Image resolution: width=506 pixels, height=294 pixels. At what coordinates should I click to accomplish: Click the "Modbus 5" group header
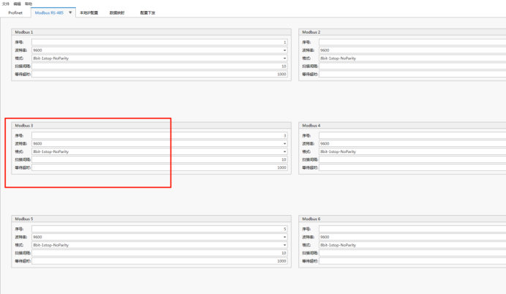tap(151, 219)
